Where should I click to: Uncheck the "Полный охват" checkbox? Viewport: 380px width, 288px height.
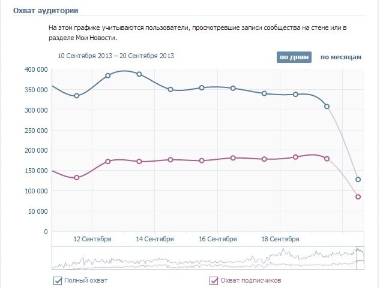(x=58, y=280)
